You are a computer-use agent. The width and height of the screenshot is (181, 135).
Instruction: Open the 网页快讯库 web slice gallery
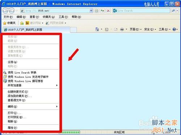pos(56,23)
